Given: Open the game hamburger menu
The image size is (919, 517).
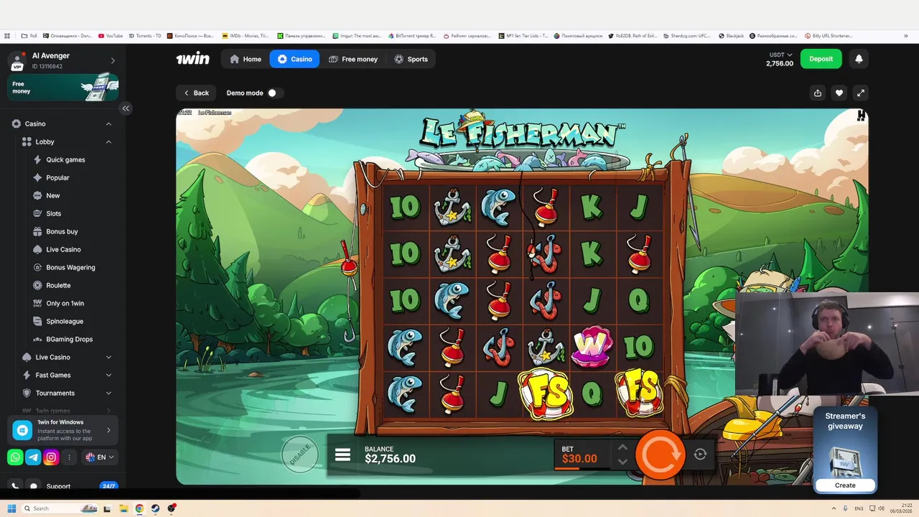Looking at the screenshot, I should [x=342, y=455].
